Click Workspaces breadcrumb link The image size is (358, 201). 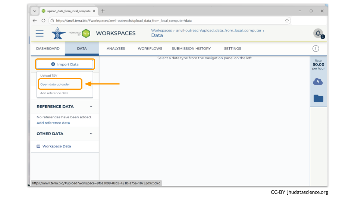coord(161,30)
